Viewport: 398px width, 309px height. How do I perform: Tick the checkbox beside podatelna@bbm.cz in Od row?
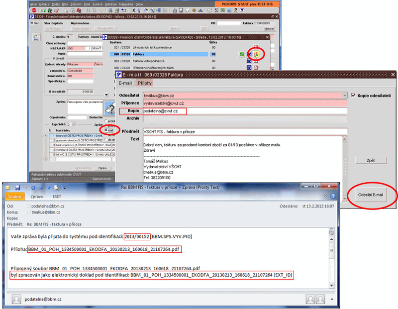point(29,206)
